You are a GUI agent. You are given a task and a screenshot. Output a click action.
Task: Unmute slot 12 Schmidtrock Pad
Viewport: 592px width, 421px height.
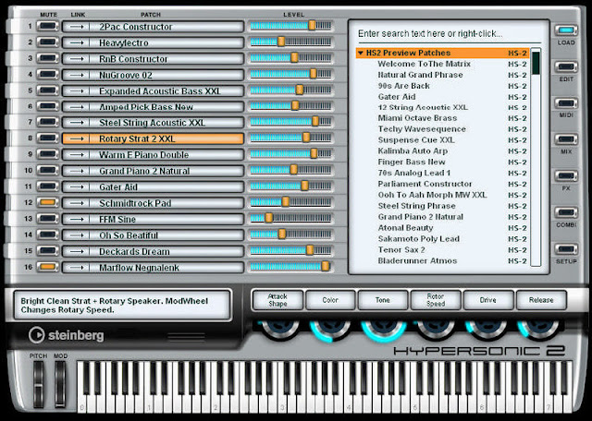click(x=47, y=203)
